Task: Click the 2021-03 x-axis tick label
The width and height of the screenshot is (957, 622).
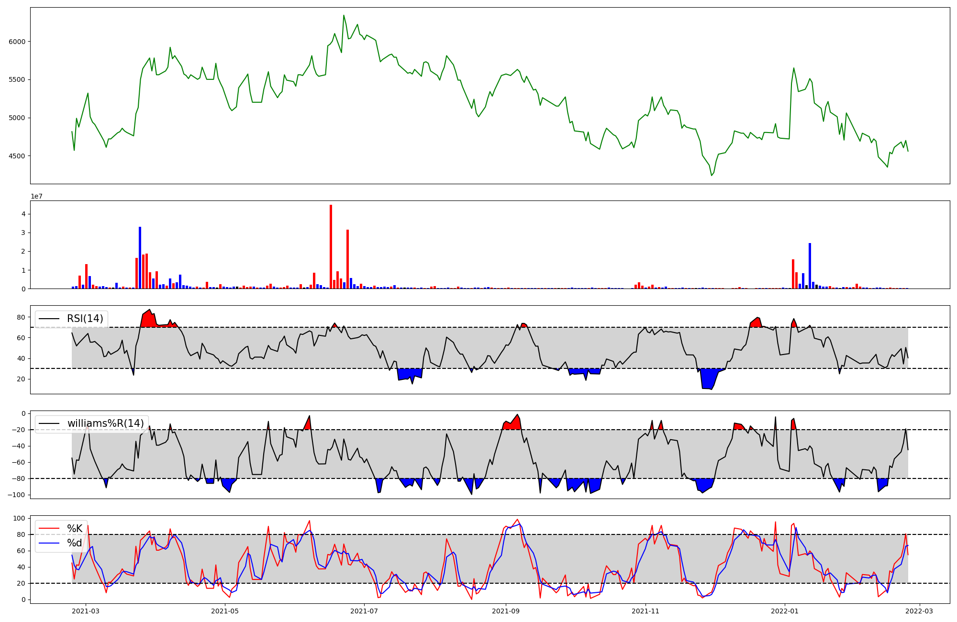Action: coord(86,611)
